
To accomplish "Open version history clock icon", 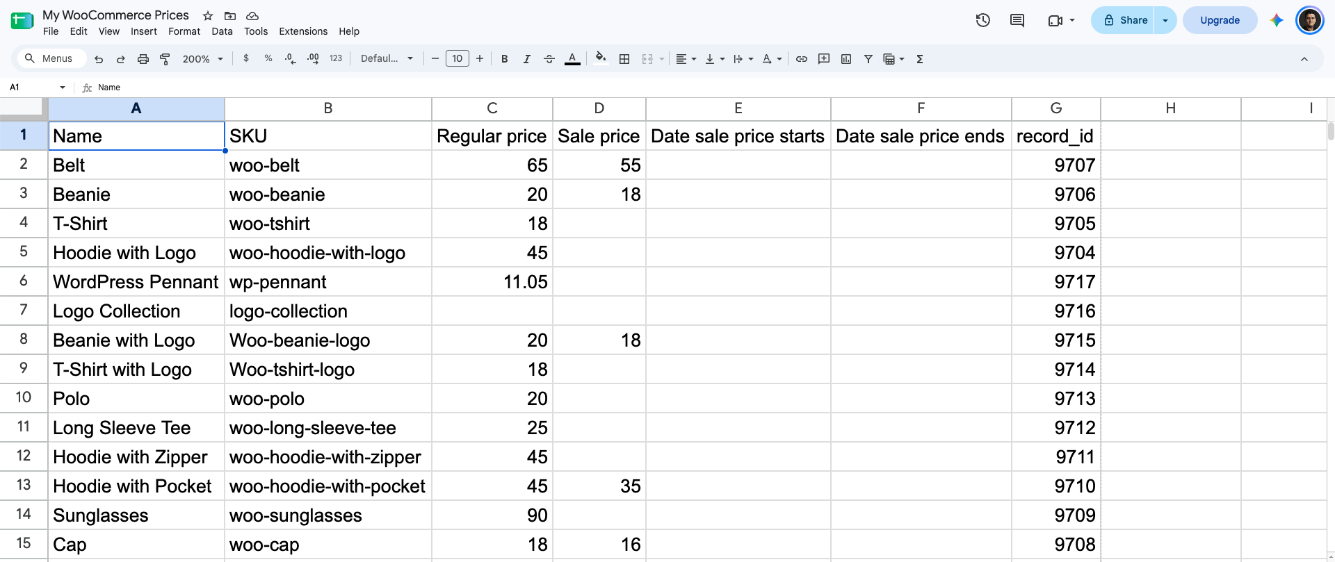I will [x=982, y=20].
